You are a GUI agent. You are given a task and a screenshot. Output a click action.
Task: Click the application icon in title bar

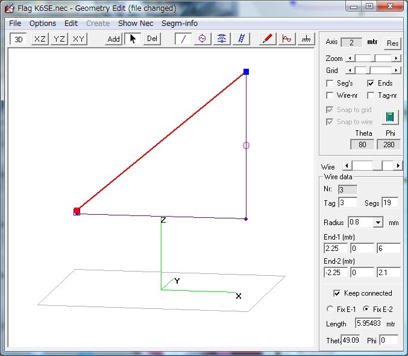click(x=10, y=8)
